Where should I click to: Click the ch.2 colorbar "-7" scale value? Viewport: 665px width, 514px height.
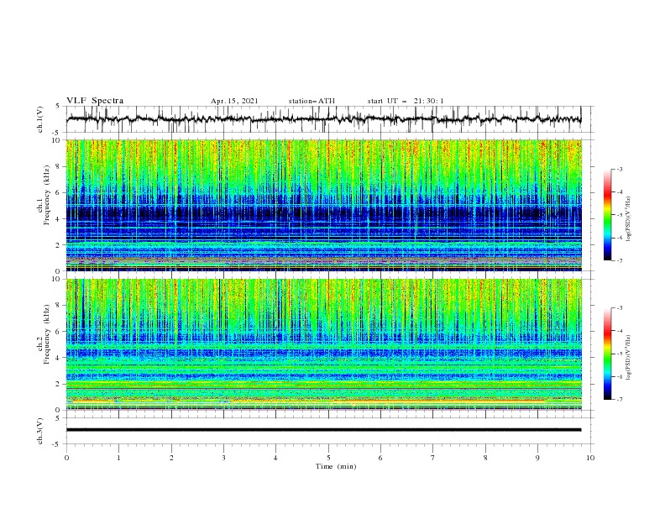point(620,400)
